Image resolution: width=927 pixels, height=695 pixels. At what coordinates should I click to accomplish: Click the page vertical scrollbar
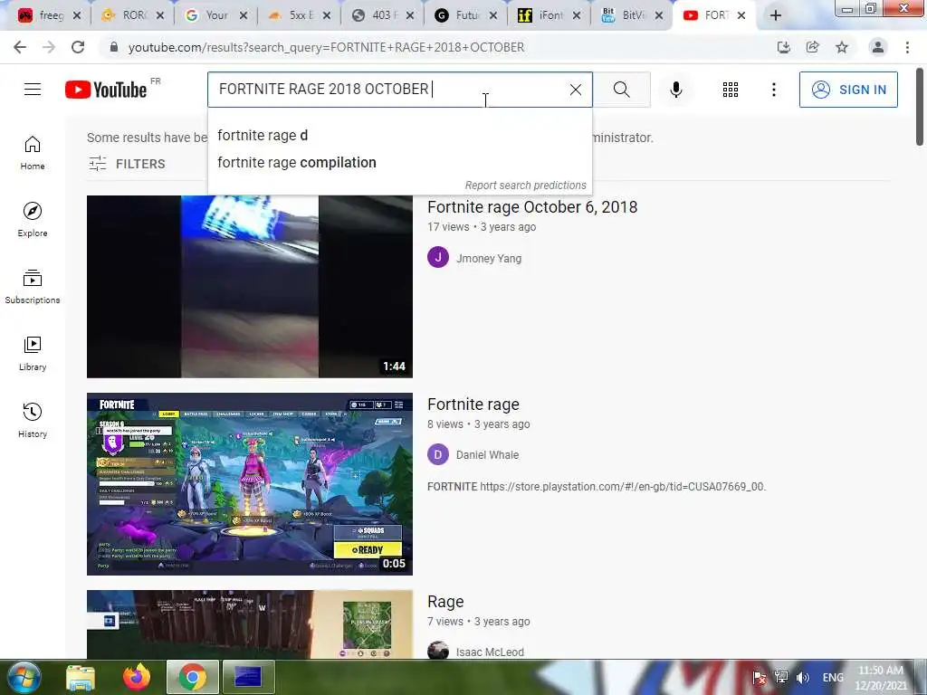[x=920, y=107]
